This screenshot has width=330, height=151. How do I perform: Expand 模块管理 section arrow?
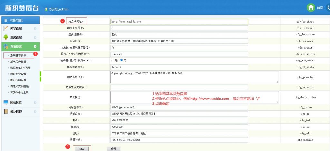coord(35,112)
